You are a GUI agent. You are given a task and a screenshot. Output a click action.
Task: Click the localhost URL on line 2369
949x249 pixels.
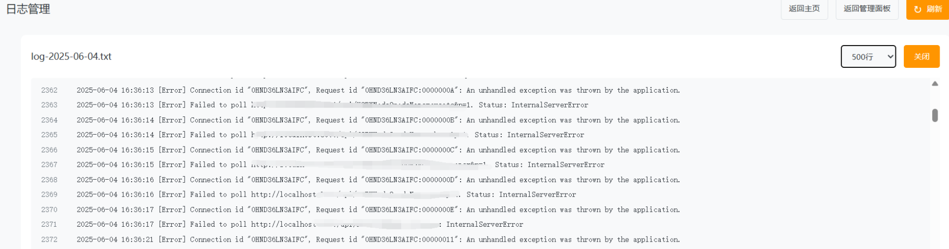[x=355, y=195]
